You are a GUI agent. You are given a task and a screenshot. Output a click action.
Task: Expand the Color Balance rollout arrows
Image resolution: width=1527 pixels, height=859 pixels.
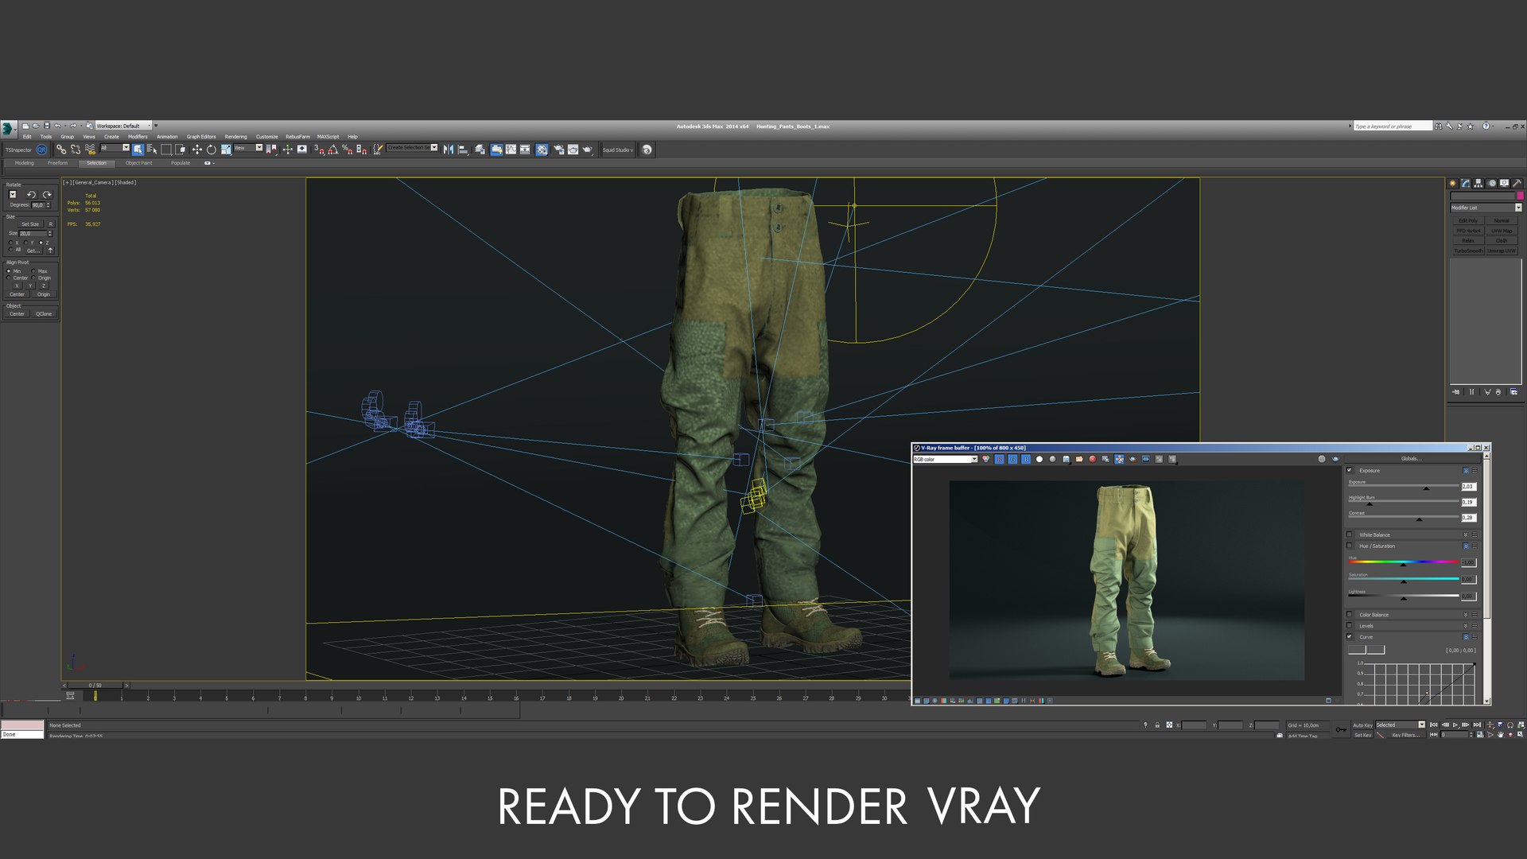pyautogui.click(x=1466, y=614)
